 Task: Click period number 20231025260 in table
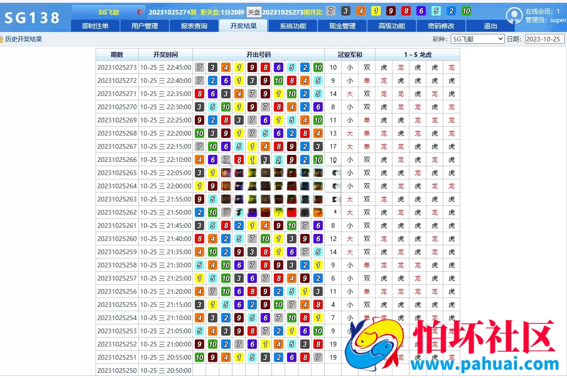117,239
